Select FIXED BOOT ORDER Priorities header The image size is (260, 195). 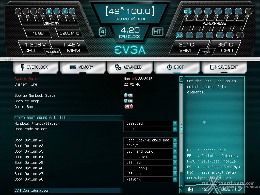click(69, 118)
